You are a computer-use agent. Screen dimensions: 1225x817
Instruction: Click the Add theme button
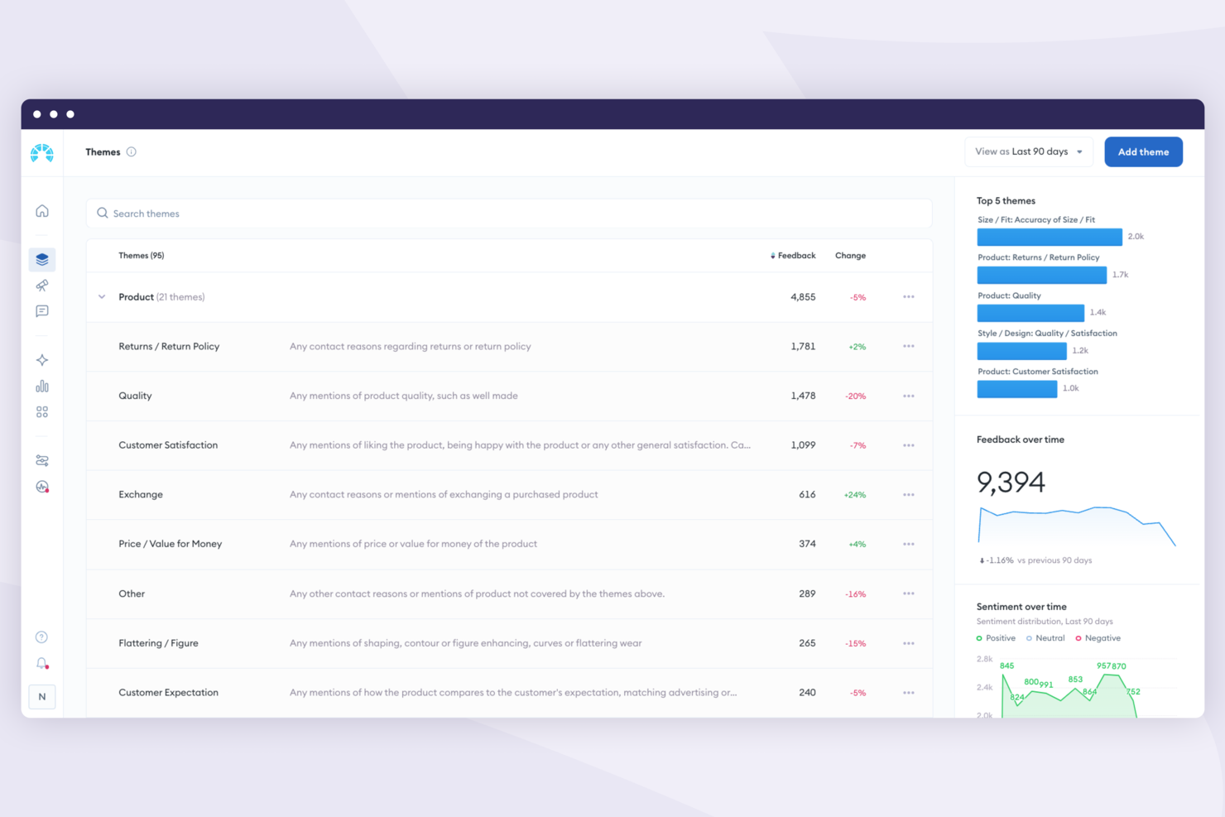click(x=1143, y=151)
